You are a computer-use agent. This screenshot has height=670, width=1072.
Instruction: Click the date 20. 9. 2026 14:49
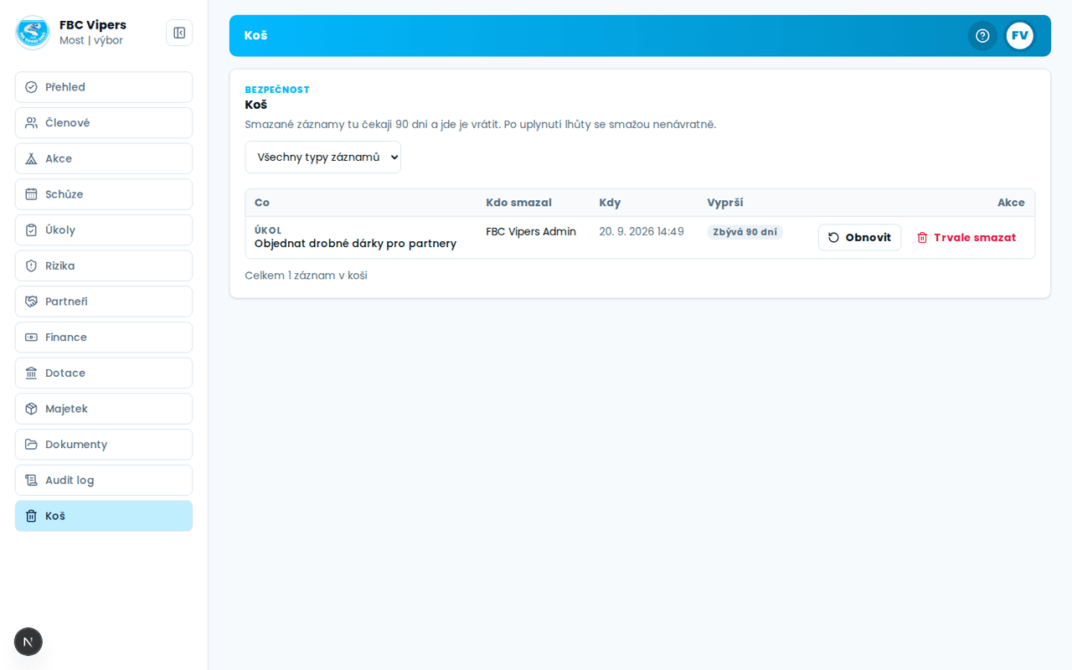(x=642, y=232)
